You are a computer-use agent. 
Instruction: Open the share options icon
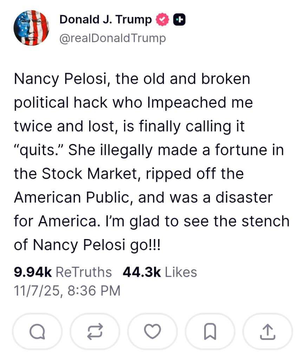tap(267, 331)
